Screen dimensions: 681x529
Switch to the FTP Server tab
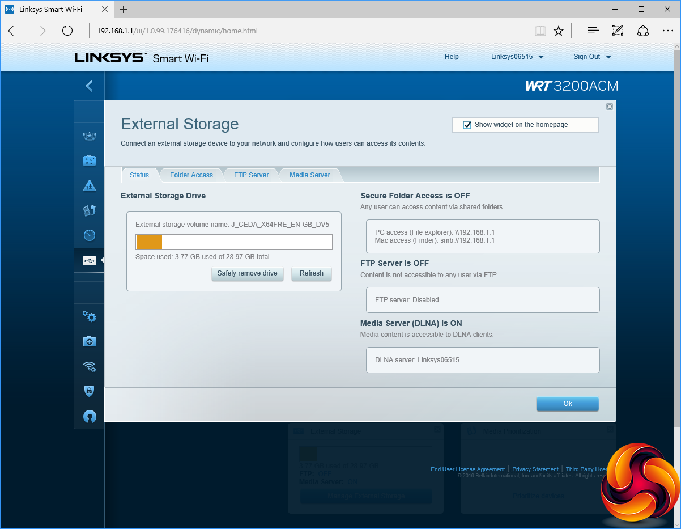coord(251,175)
